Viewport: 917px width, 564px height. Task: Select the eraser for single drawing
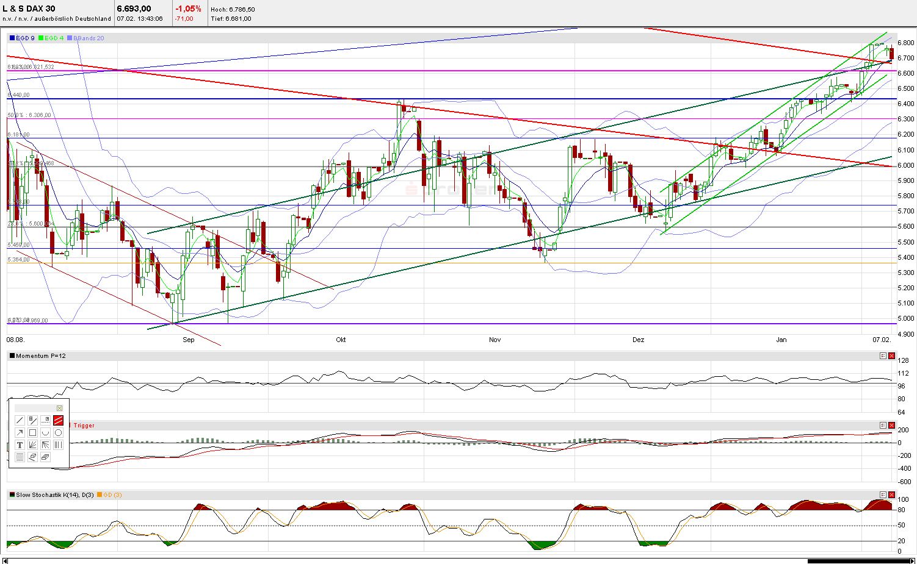(x=32, y=457)
